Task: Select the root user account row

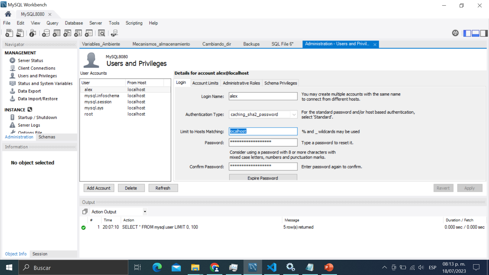Action: pyautogui.click(x=125, y=114)
